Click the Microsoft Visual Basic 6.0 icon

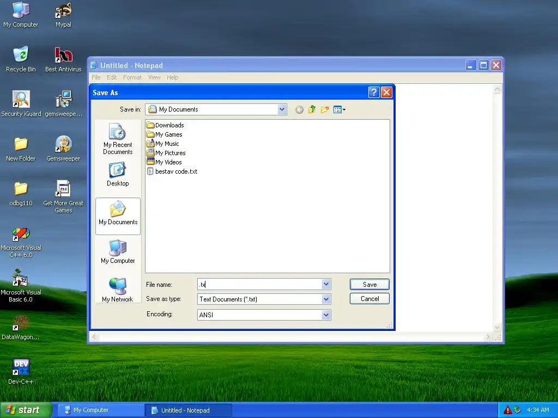coord(21,286)
